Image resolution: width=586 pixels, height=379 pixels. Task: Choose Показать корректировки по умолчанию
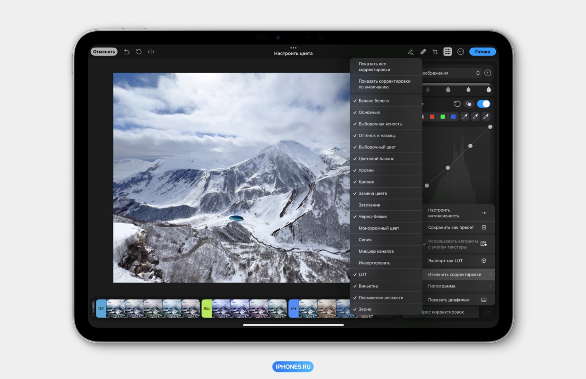(x=386, y=84)
